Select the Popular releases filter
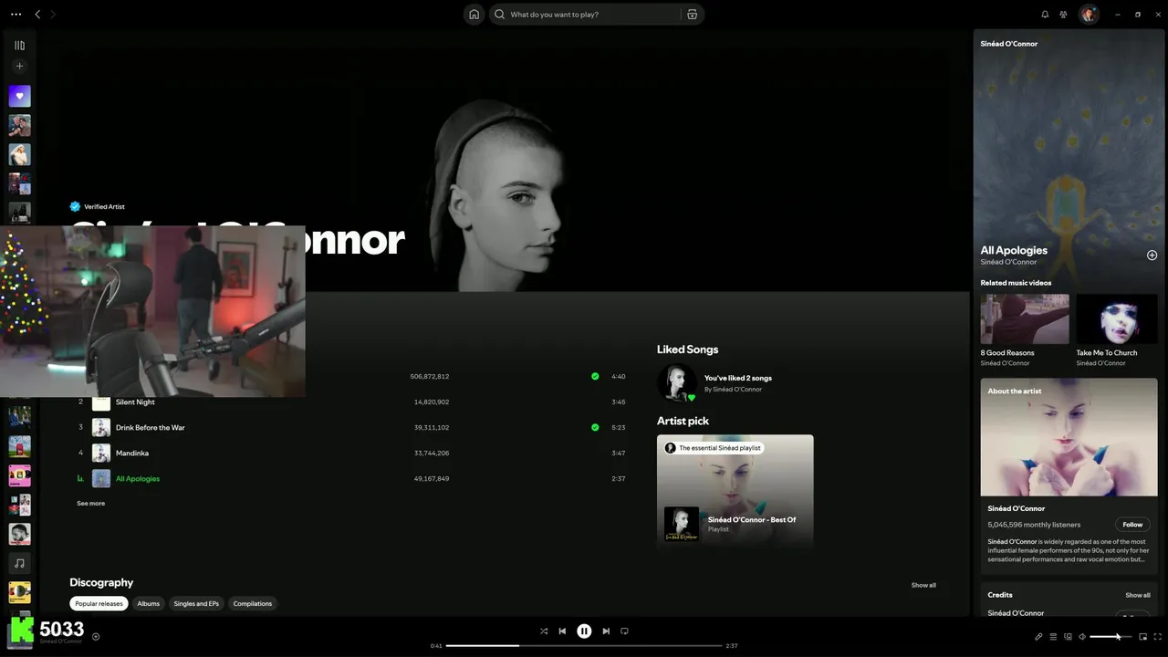This screenshot has width=1168, height=657. point(99,603)
